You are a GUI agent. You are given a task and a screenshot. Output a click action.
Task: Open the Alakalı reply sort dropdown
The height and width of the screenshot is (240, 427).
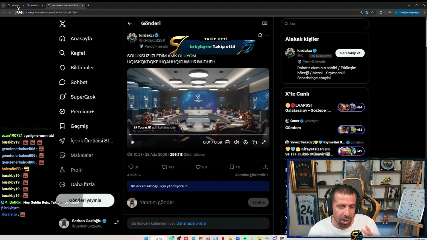point(134,175)
